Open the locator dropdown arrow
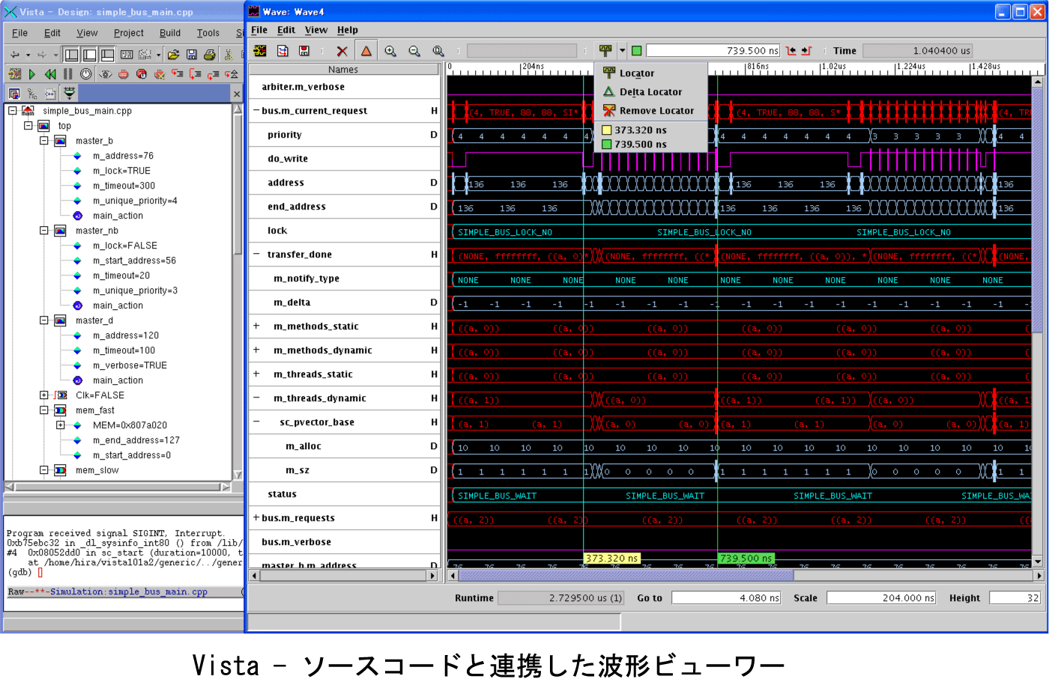The image size is (1049, 679). [622, 51]
